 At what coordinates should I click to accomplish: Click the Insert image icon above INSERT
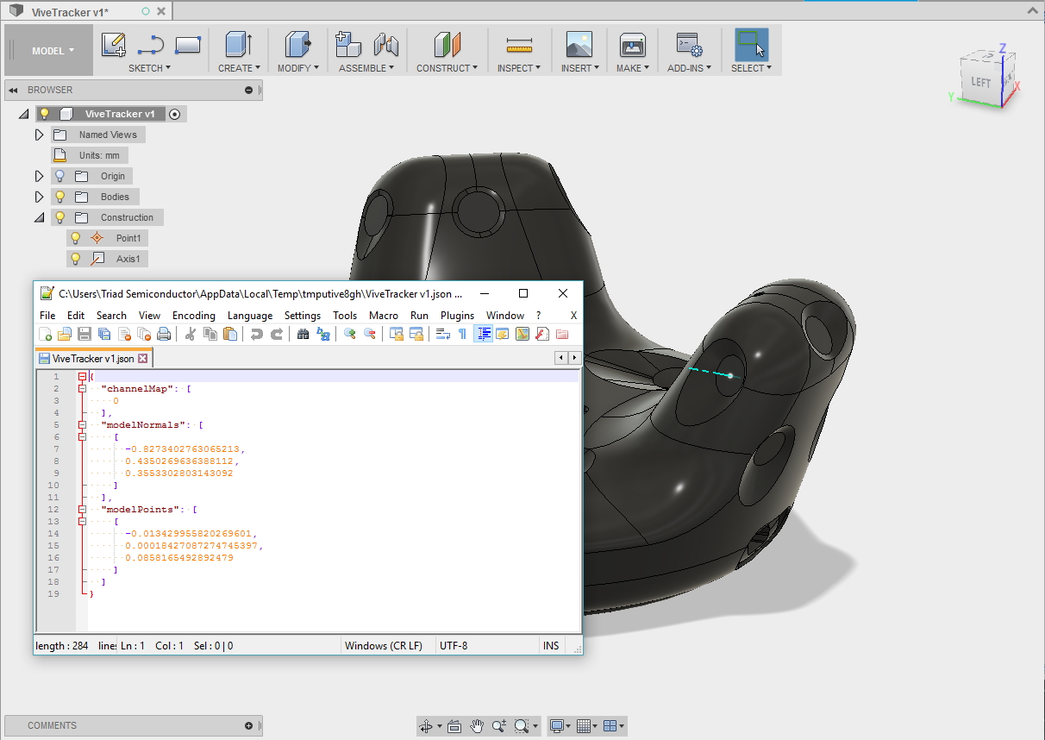(579, 45)
